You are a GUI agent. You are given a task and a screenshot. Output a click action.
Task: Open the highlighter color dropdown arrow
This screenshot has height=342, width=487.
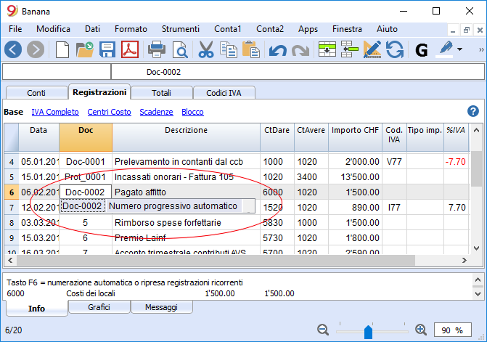[x=459, y=49]
